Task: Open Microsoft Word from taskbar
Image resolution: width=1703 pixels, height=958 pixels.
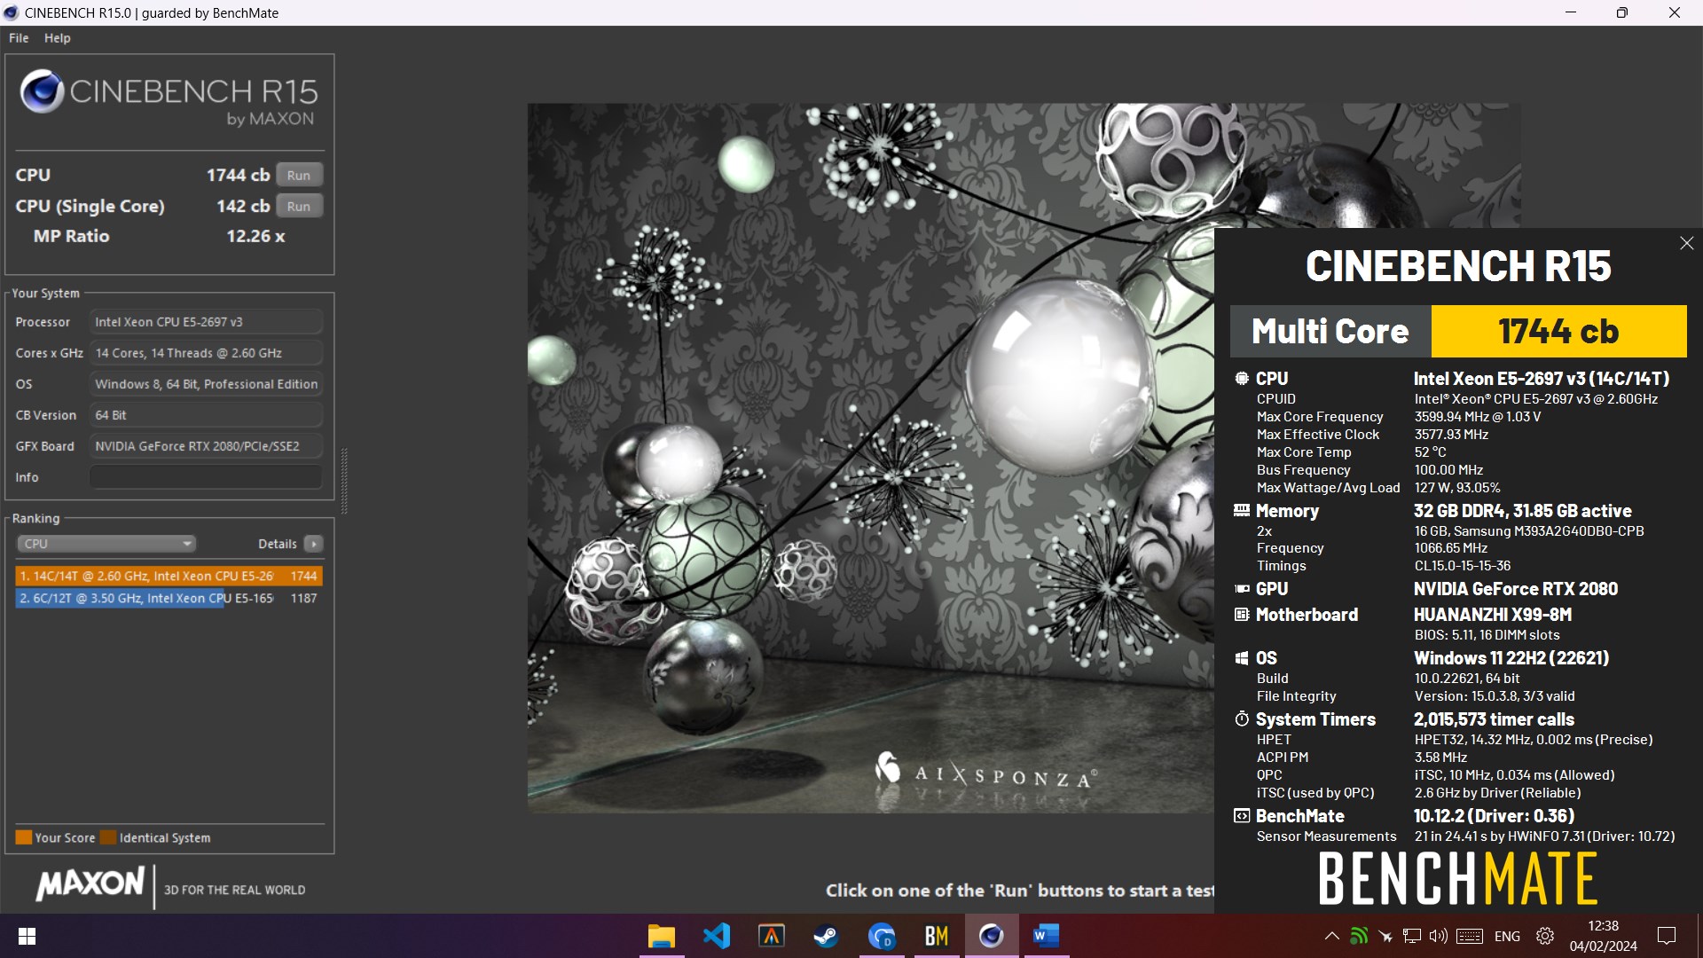Action: coord(1047,936)
